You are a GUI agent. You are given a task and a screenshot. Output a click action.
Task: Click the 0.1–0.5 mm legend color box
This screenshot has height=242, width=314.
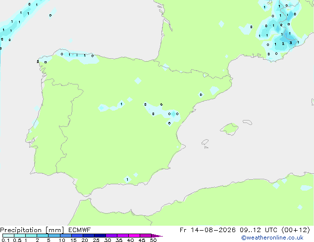[8, 236]
